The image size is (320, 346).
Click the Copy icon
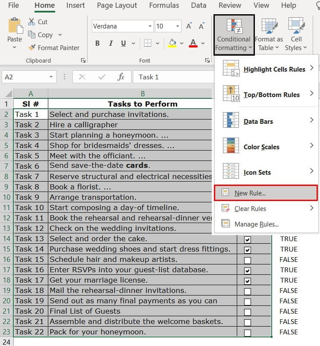coord(31,35)
